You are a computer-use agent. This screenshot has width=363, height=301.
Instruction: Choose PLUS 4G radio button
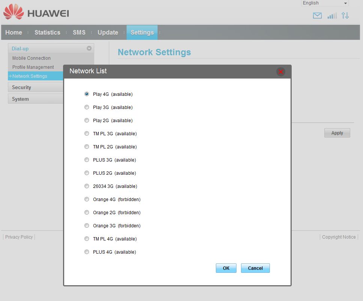tap(87, 252)
